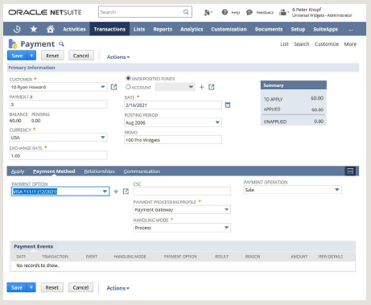Open the Recent Records clock icon

point(17,29)
